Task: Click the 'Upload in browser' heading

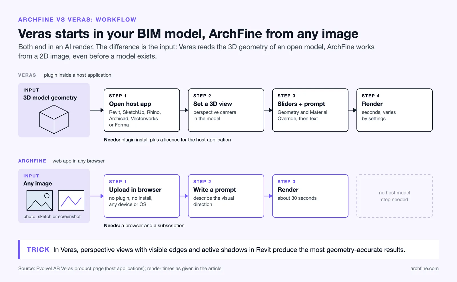Action: 135,190
